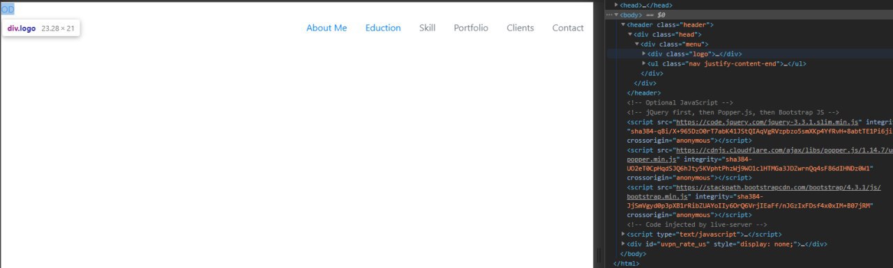This screenshot has height=268, width=893.
Task: Collapse the body element node
Action: point(616,15)
